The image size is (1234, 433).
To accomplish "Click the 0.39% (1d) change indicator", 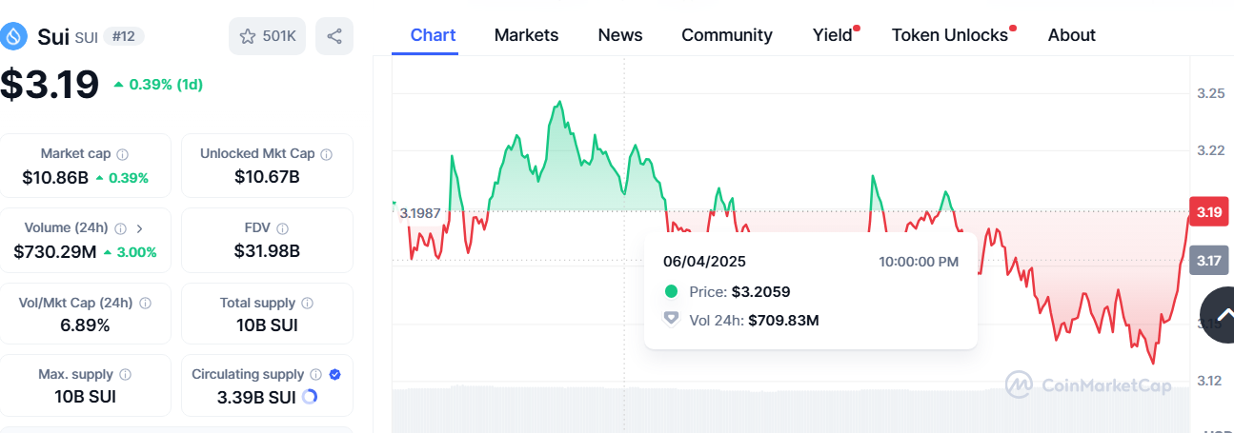I will (157, 84).
